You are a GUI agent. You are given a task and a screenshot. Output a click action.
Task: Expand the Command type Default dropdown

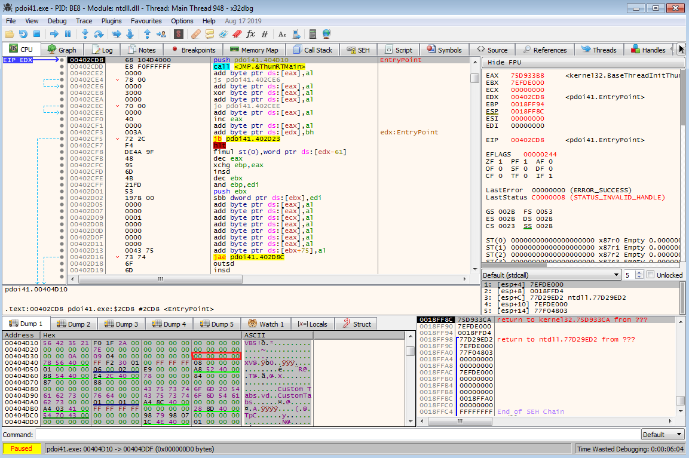[x=663, y=435]
